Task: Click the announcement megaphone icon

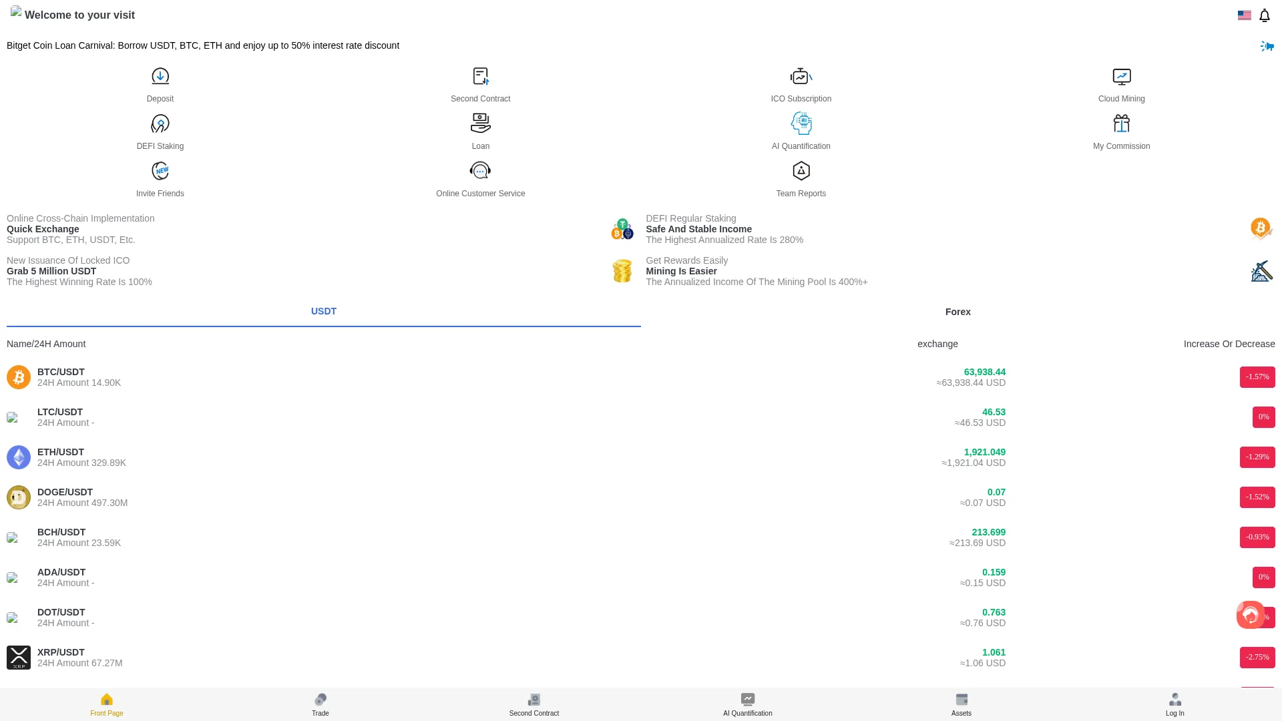Action: point(1267,45)
